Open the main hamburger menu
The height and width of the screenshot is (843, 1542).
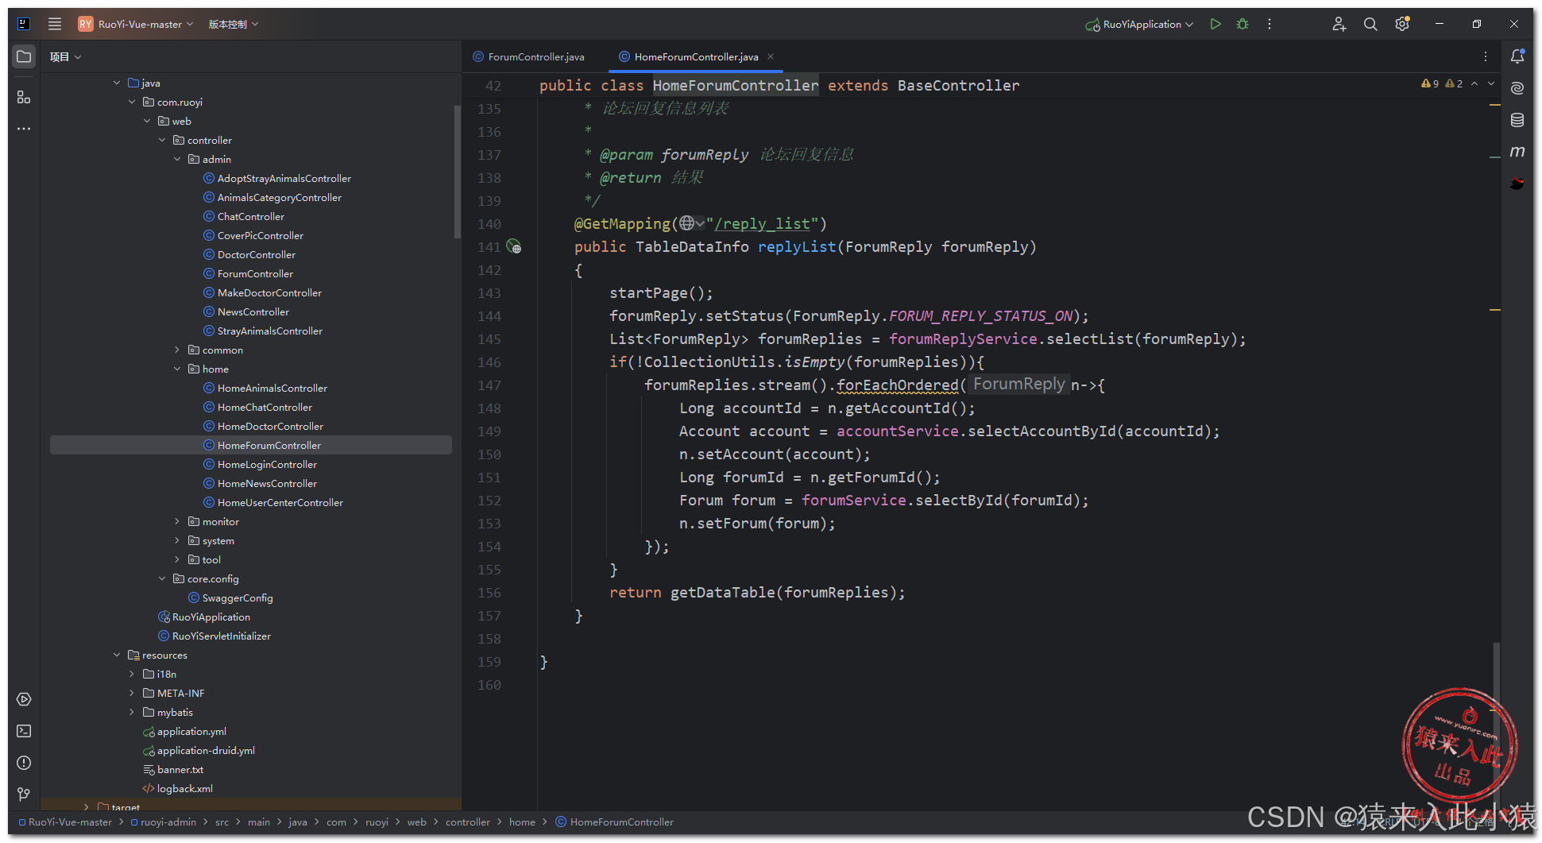(x=55, y=24)
